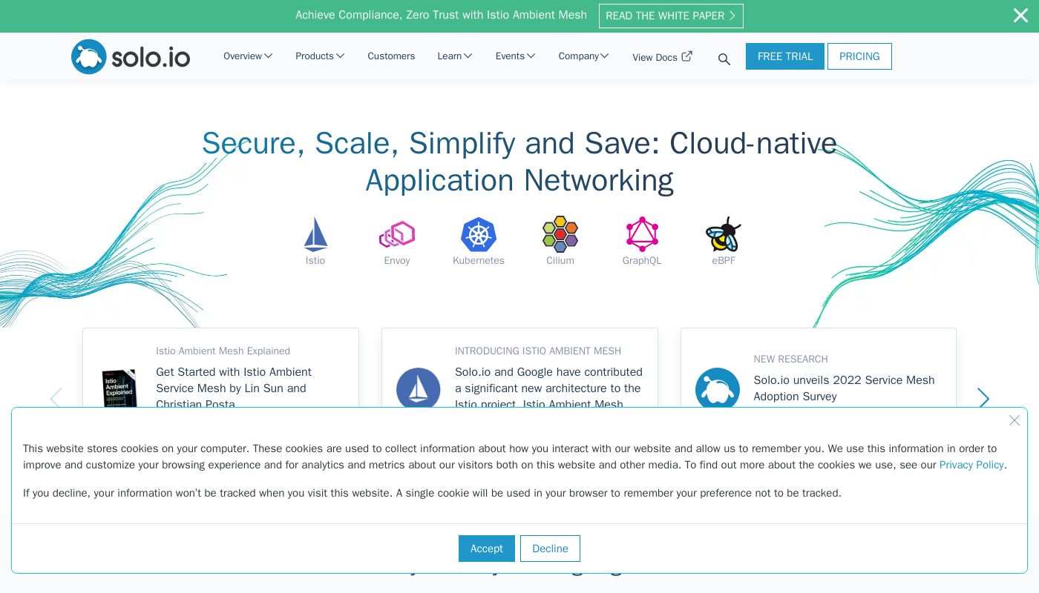Click the Kubernetes label text

tap(479, 261)
